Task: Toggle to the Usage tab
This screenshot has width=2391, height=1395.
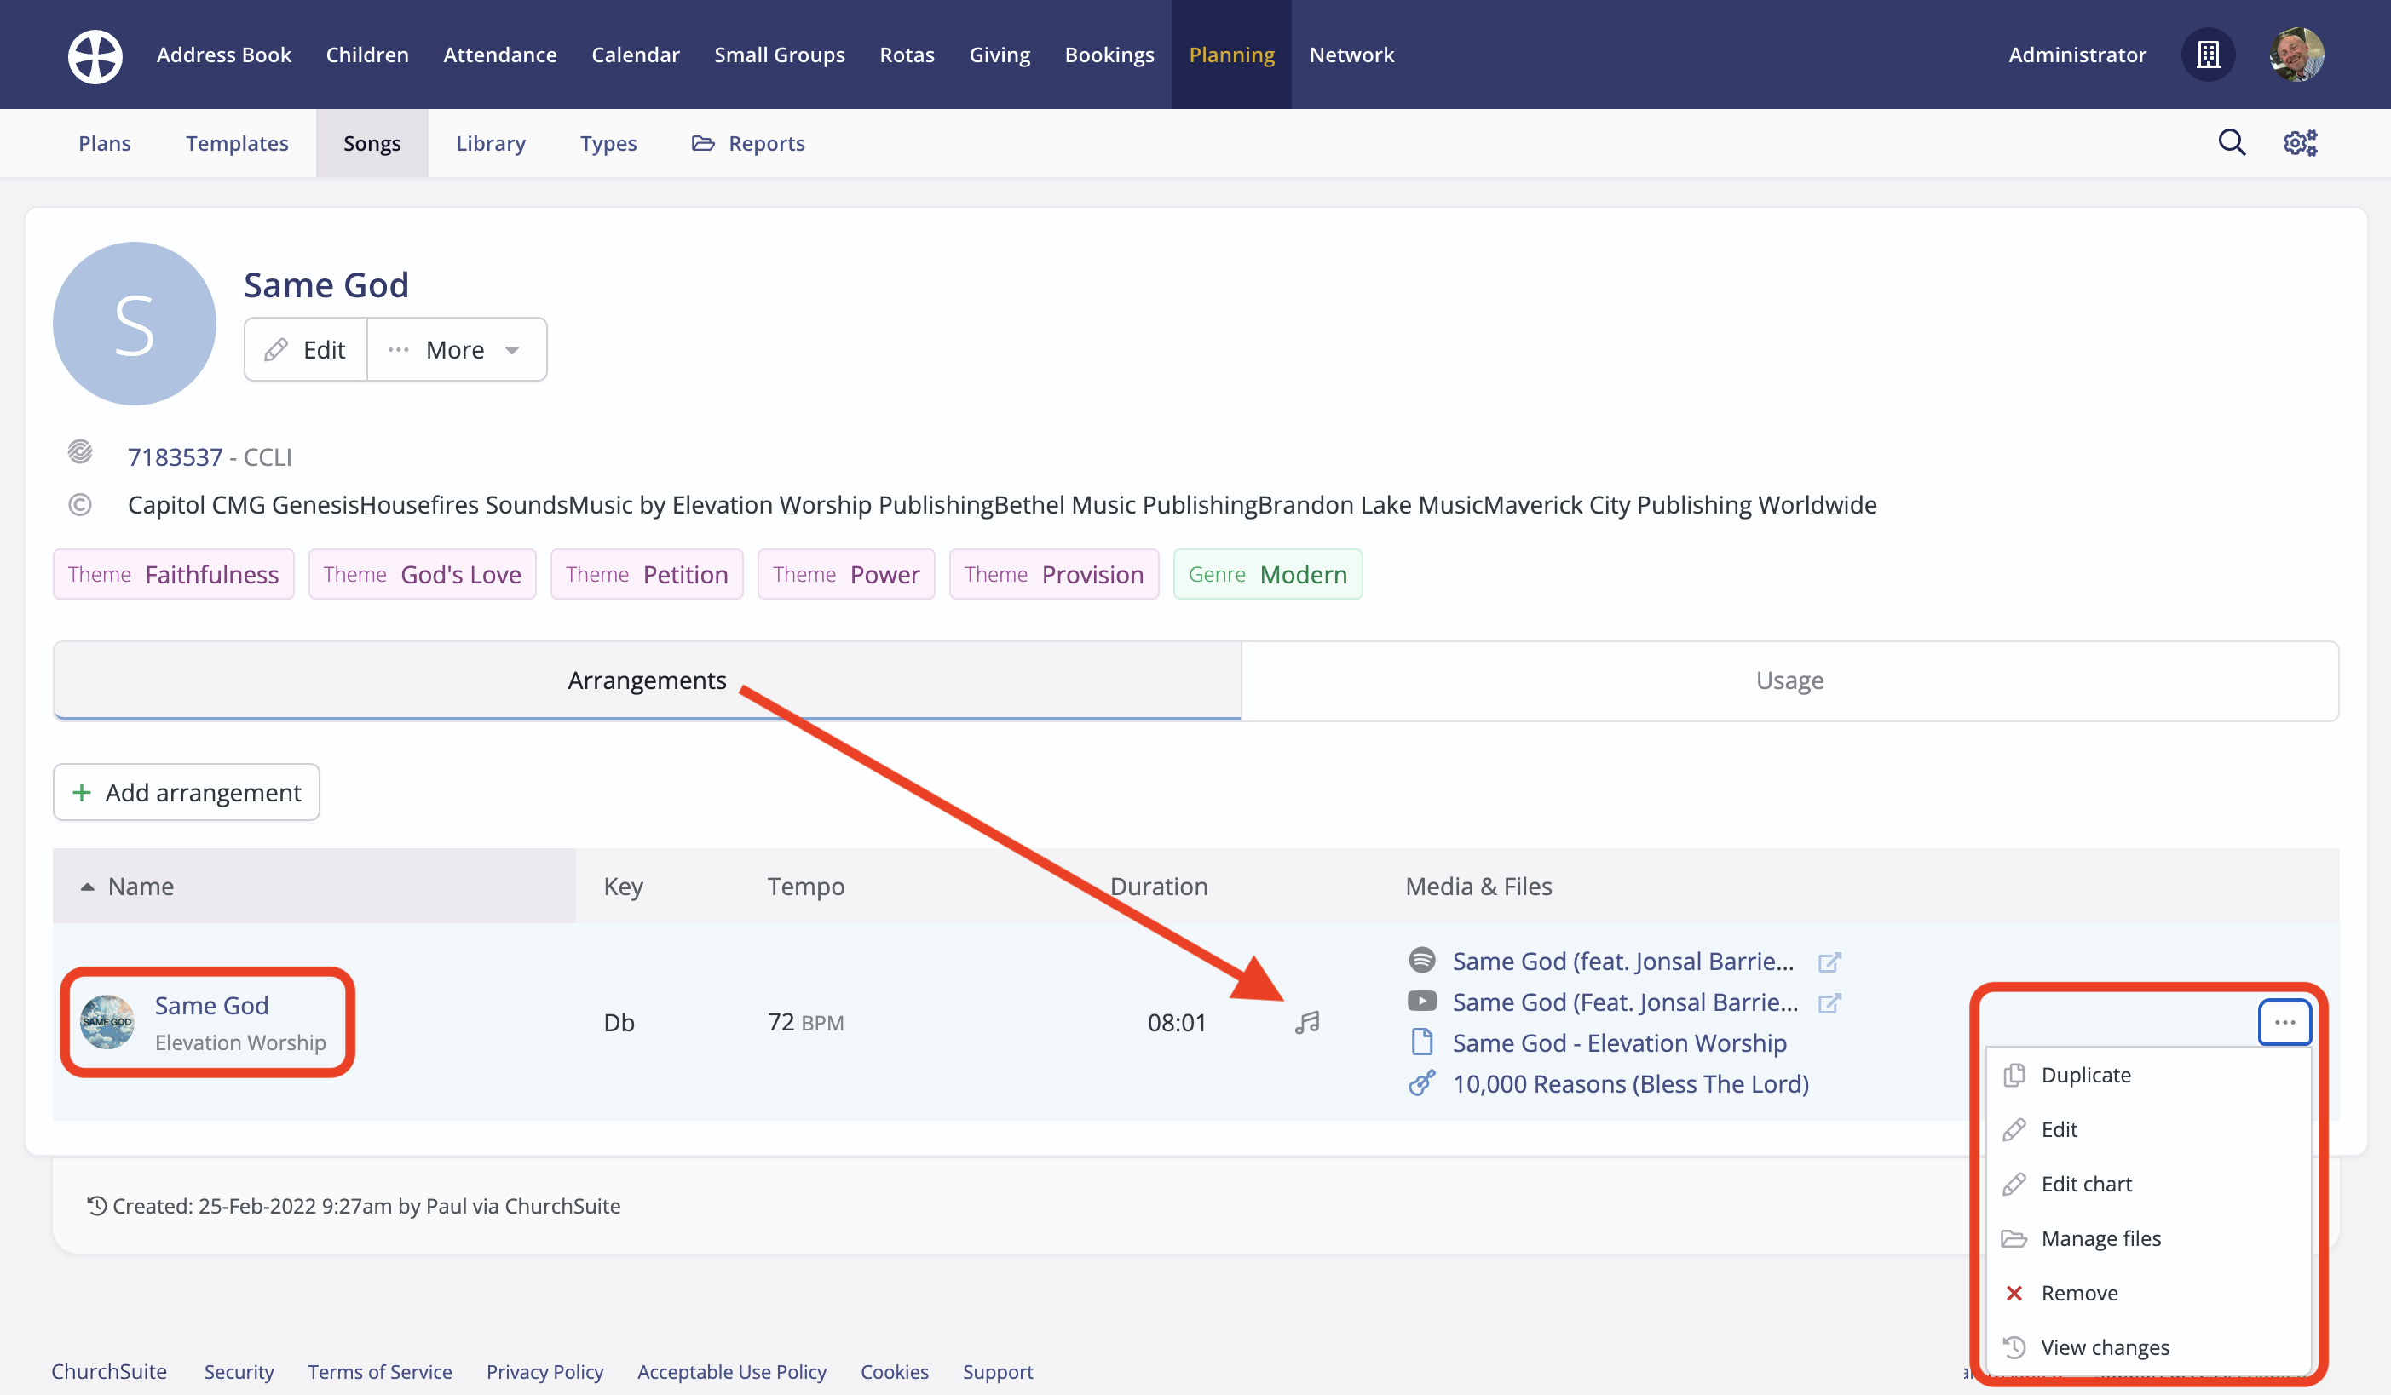Action: 1788,680
